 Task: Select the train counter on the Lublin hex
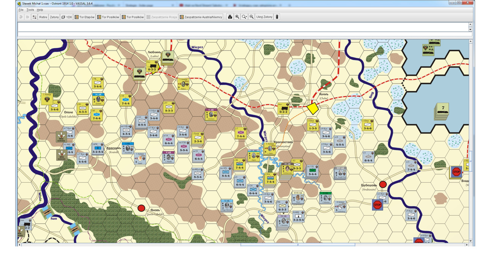pyautogui.click(x=167, y=58)
